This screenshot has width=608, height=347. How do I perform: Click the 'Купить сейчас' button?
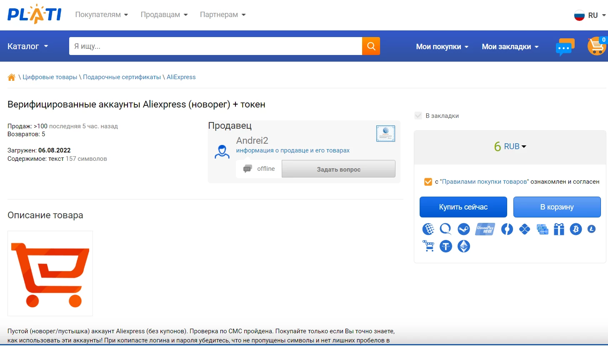[x=463, y=207]
